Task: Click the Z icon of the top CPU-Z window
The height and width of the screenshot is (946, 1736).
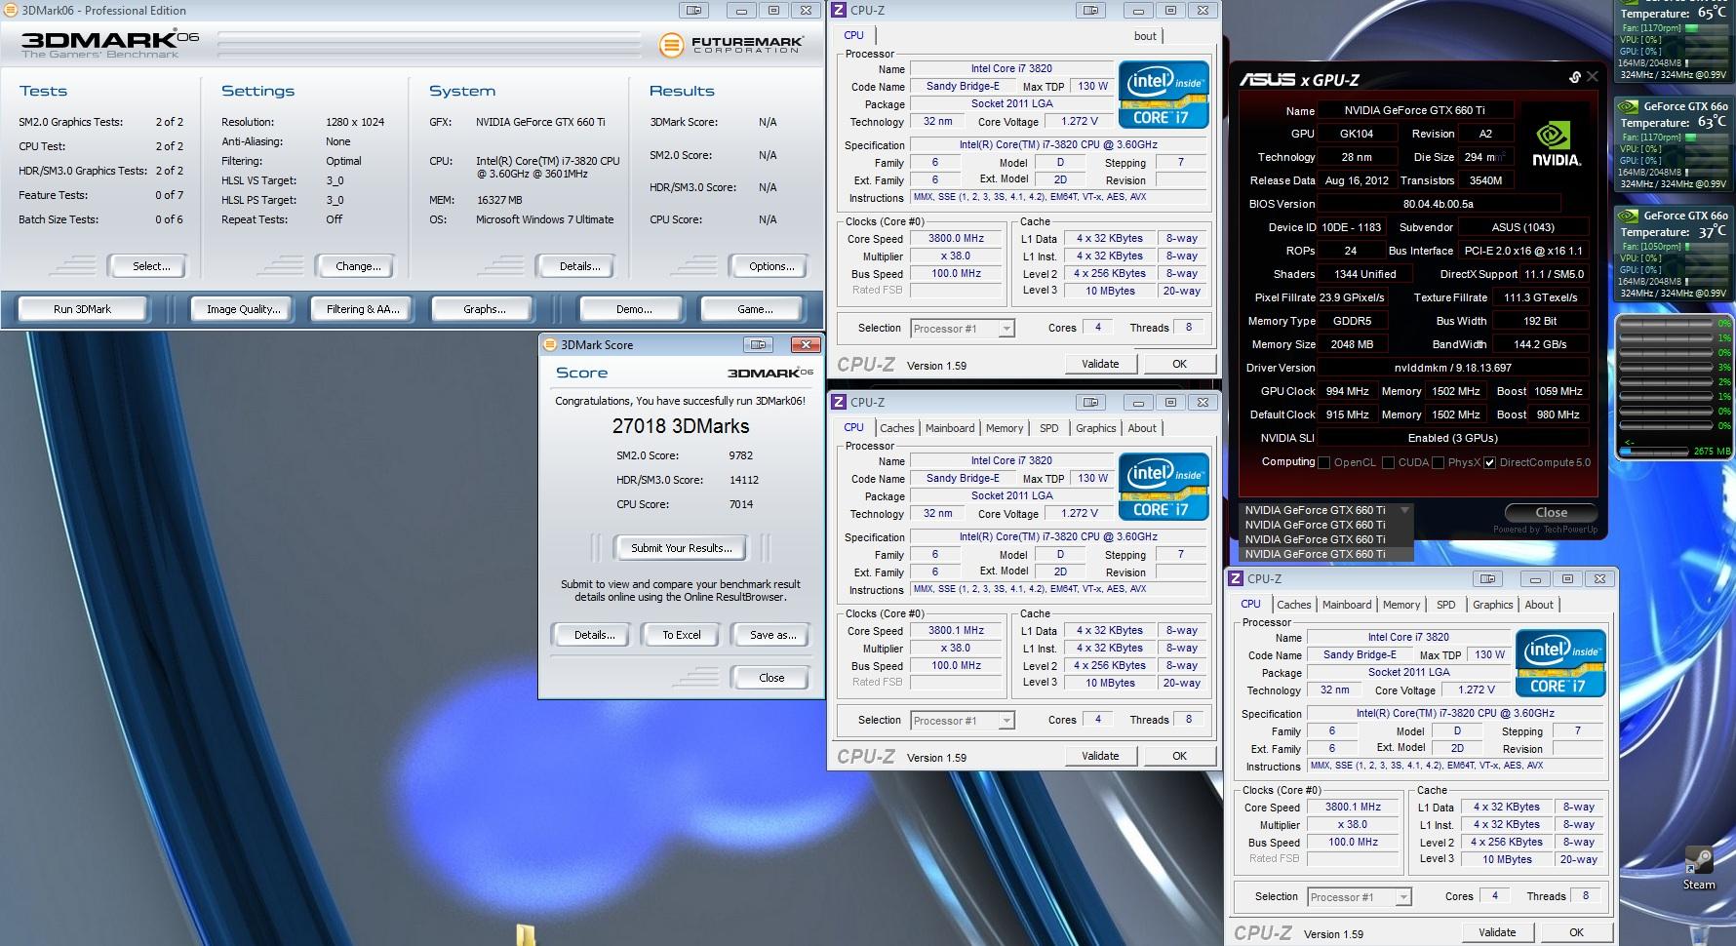Action: click(x=839, y=10)
